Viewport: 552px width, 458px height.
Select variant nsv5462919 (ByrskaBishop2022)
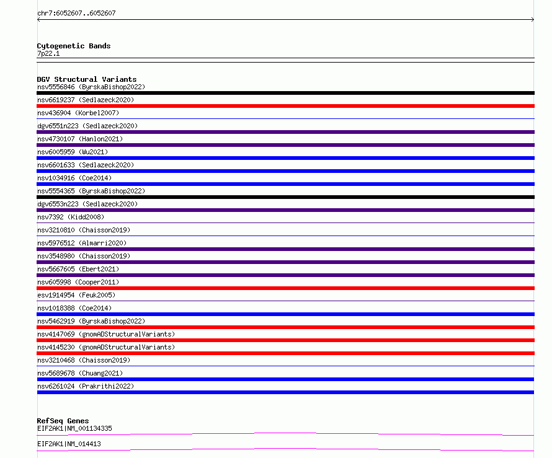coord(91,321)
